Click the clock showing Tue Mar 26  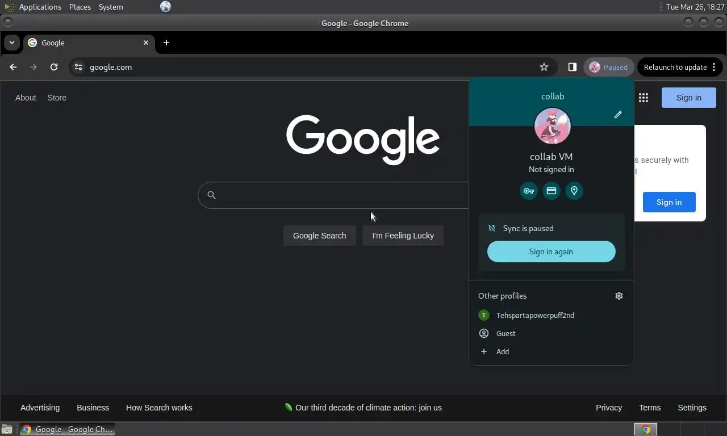(695, 7)
